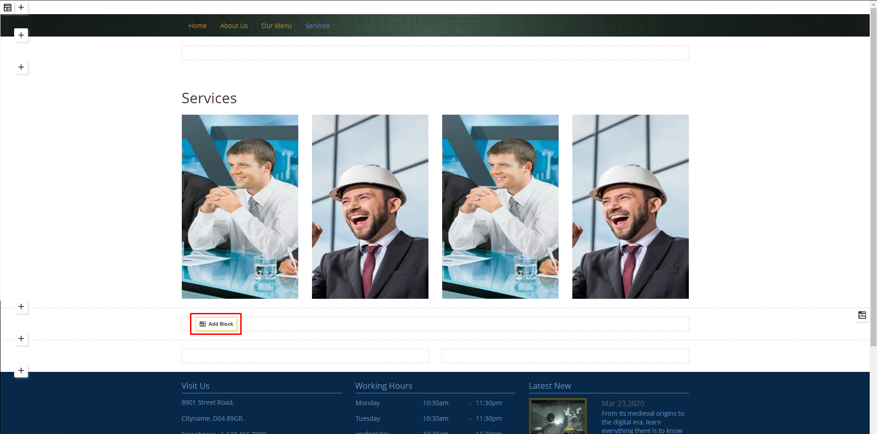Click the plus button at the footer's top edge
The height and width of the screenshot is (434, 877).
(x=21, y=370)
